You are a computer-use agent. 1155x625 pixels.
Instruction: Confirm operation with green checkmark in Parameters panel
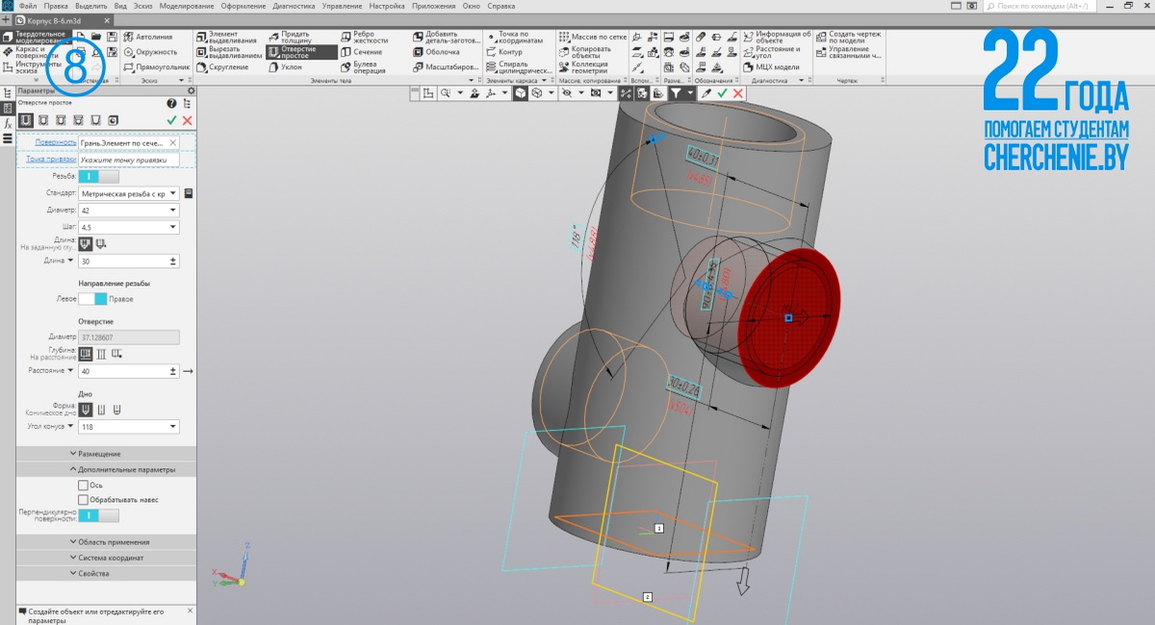click(x=171, y=120)
